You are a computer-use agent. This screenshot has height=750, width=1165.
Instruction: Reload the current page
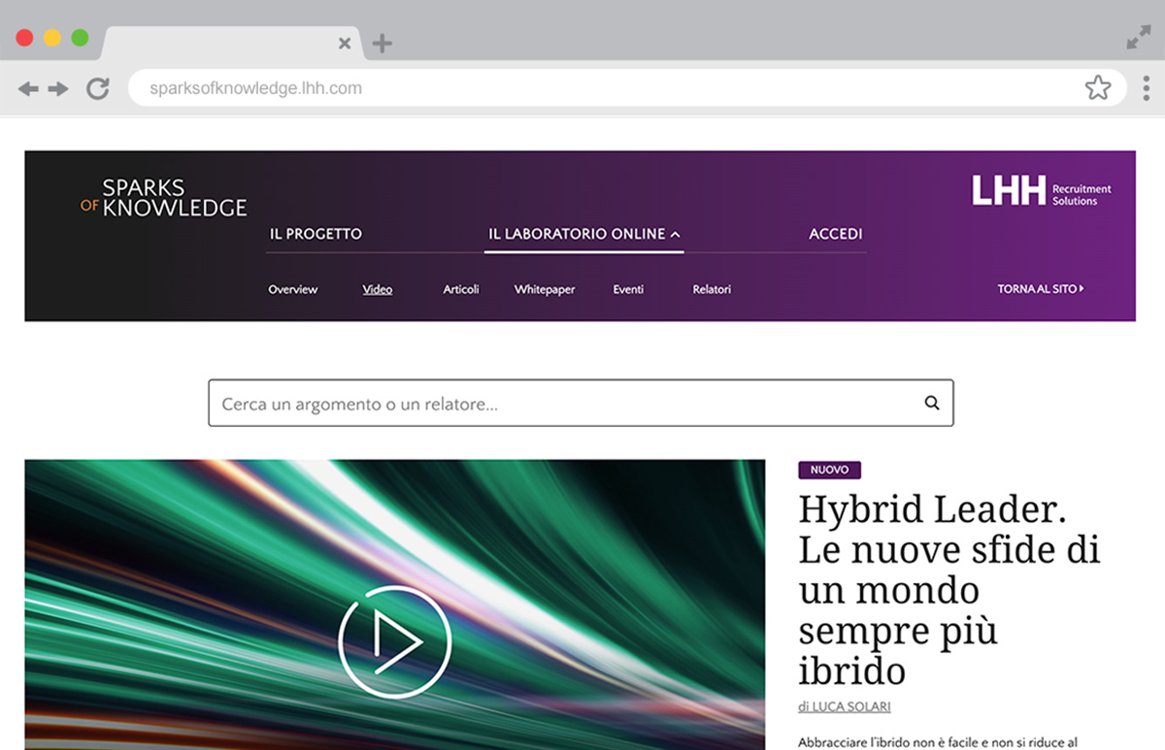tap(97, 89)
